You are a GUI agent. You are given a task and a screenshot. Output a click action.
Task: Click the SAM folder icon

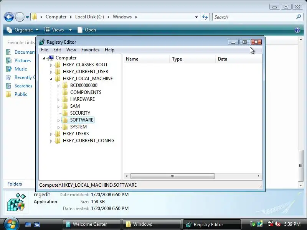coord(65,106)
